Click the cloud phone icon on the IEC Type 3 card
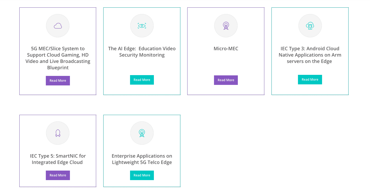370x192 pixels. coord(310,26)
